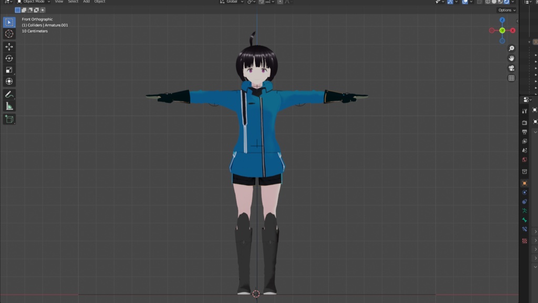Click the Z axis on the navigation gizmo

coord(502,20)
